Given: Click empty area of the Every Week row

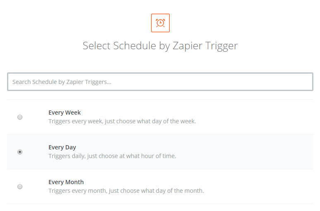Looking at the screenshot, I should [255, 117].
